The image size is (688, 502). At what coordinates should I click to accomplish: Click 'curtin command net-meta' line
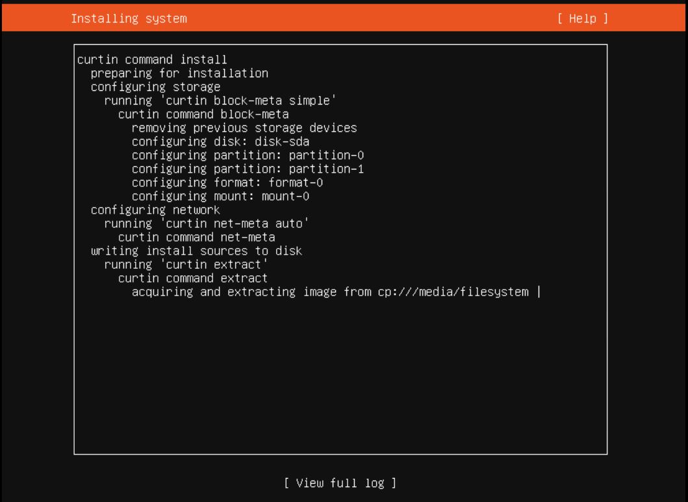197,237
